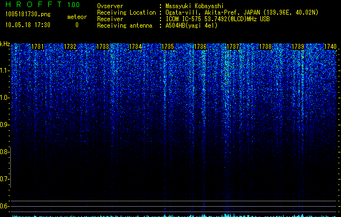Click the Receiver label

point(110,19)
